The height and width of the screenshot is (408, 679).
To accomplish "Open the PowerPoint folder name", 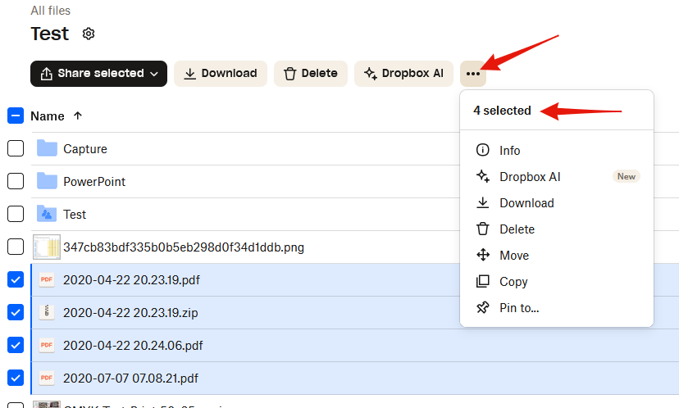I will [94, 182].
